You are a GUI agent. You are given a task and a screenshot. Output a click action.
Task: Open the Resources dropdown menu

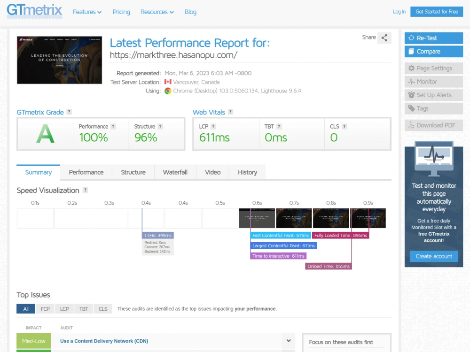tap(157, 12)
